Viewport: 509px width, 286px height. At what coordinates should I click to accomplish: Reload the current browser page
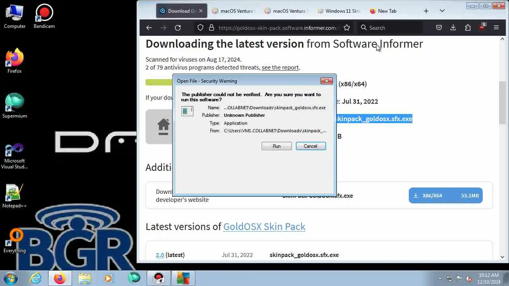click(x=178, y=28)
